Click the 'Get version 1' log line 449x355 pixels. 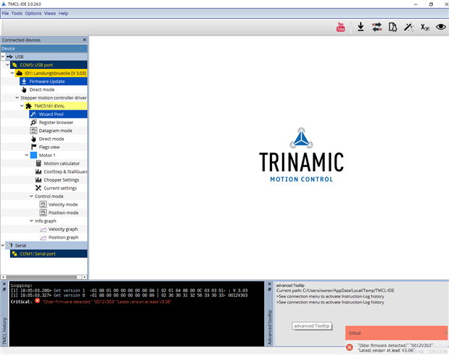pos(129,290)
